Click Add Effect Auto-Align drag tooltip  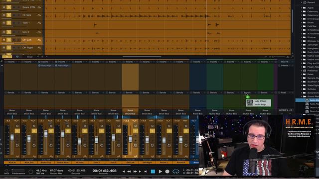point(258,103)
